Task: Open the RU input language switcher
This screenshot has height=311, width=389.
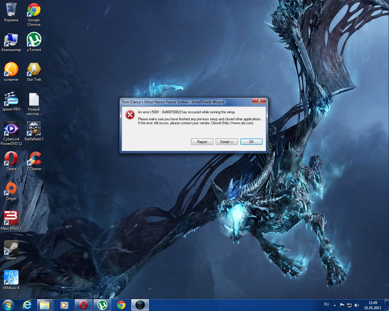Action: pos(326,304)
